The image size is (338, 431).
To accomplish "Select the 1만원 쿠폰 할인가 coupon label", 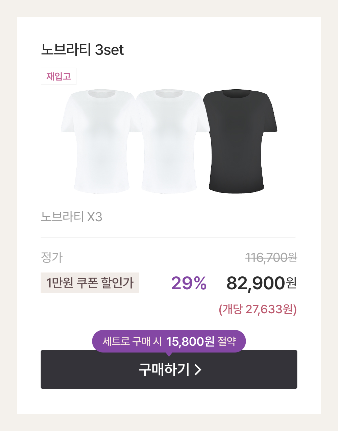I will tap(90, 283).
